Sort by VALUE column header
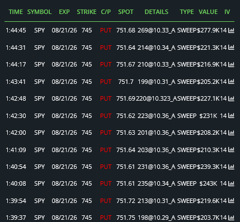Viewport: 240px width, 222px height. pos(208,12)
